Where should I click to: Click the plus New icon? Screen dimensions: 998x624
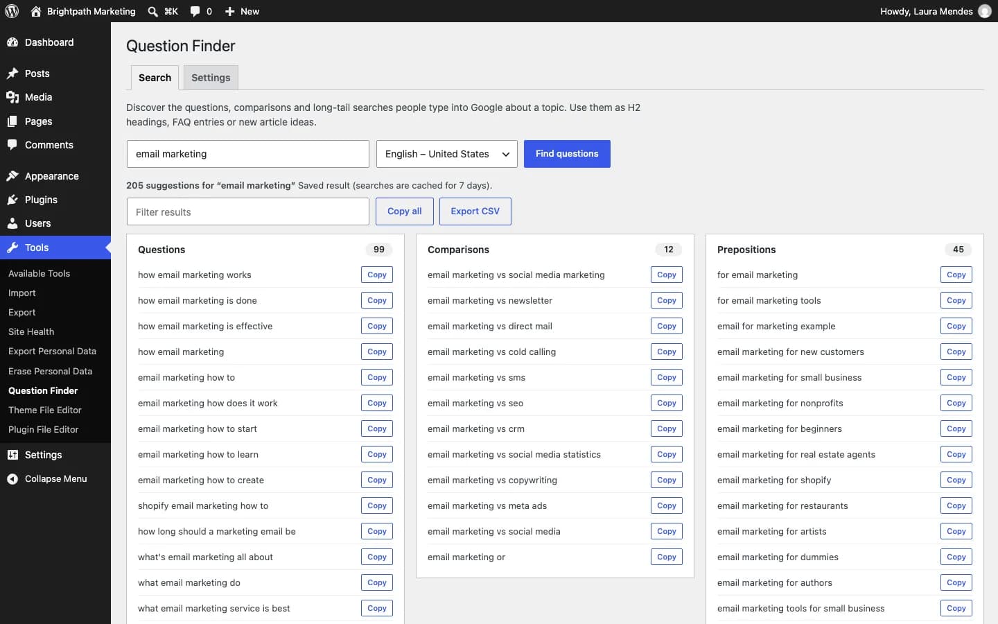coord(230,11)
